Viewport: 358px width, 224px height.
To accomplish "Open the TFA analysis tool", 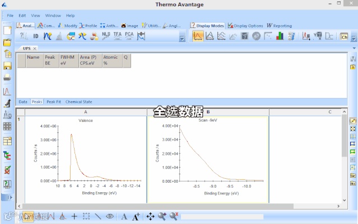I will click(118, 36).
